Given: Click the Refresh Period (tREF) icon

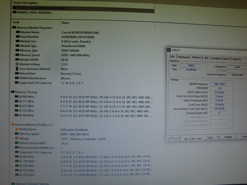Looking at the screenshot, I should point(16,143).
